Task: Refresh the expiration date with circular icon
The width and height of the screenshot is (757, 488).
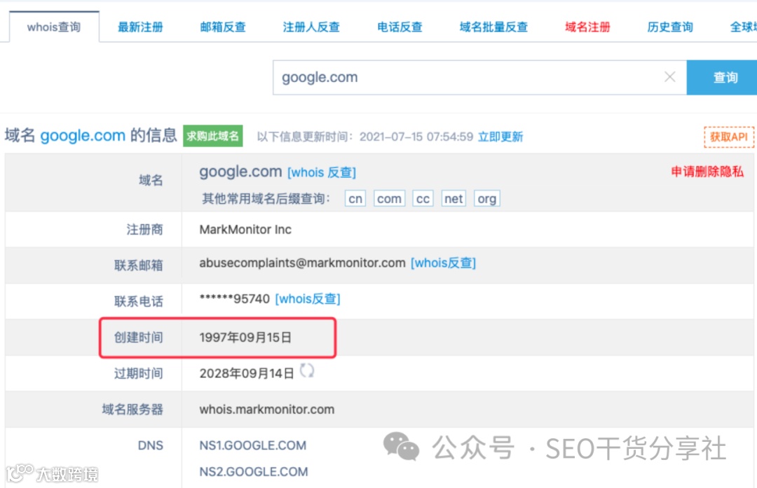Action: tap(306, 371)
